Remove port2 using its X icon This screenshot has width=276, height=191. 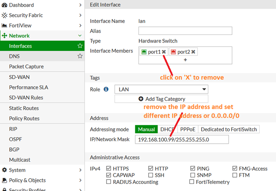coord(193,52)
